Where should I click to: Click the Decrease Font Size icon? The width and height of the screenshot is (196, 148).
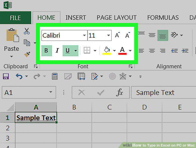click(x=128, y=35)
